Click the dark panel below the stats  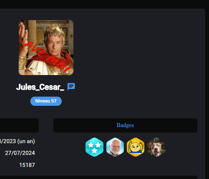coord(99,178)
